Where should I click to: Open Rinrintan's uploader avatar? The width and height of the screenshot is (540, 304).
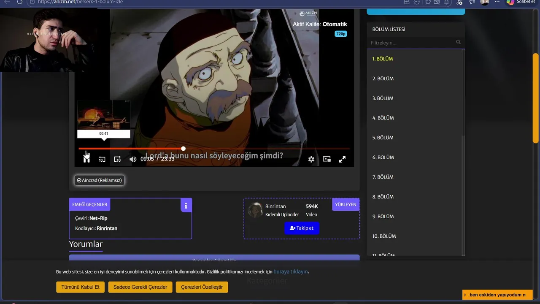pos(255,210)
